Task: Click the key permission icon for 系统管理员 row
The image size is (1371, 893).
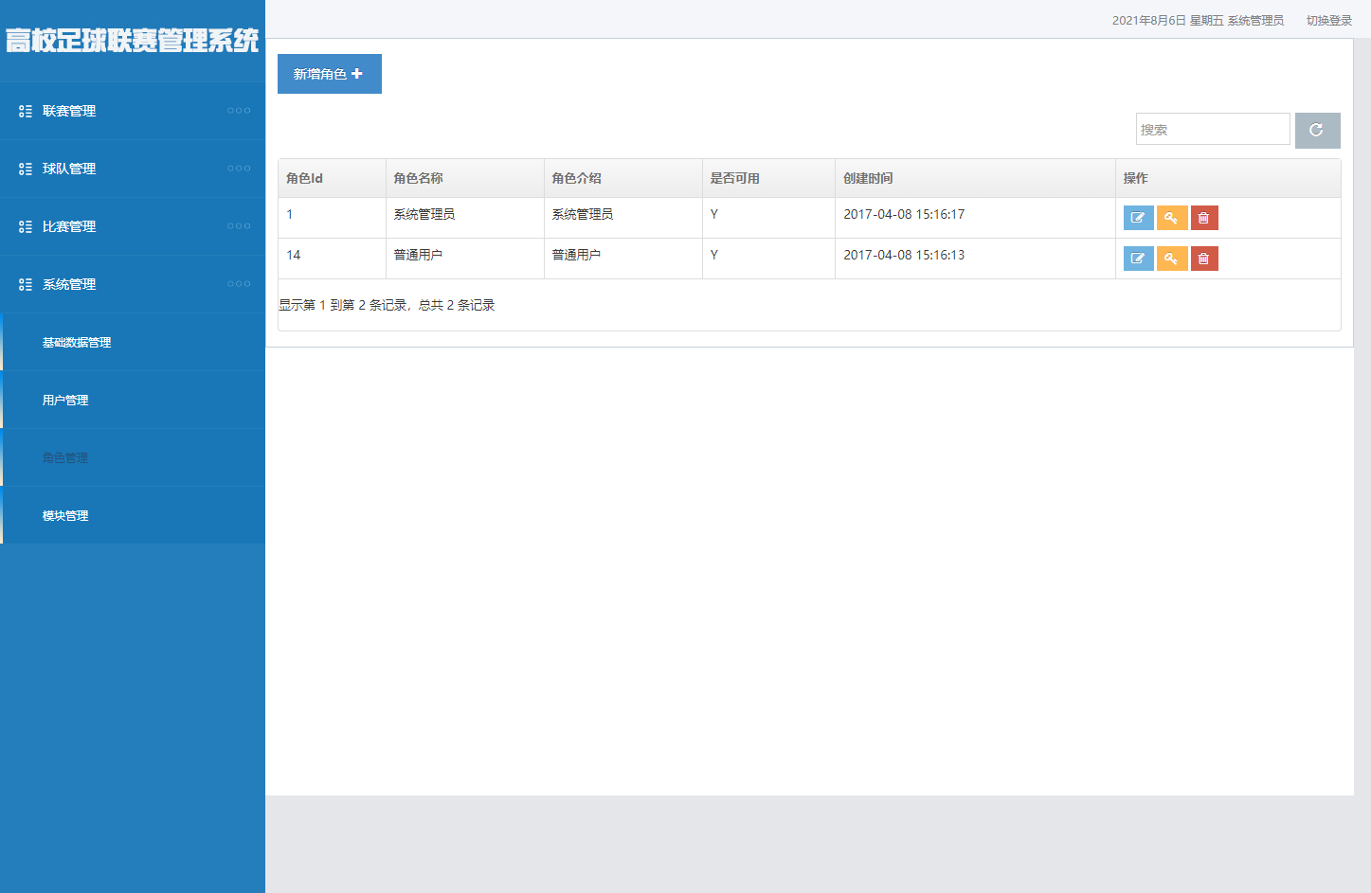Action: coord(1171,218)
